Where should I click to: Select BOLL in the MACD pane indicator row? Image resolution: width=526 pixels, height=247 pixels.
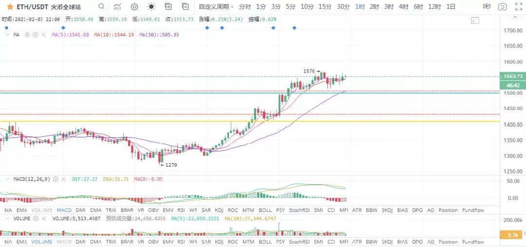[265, 210]
